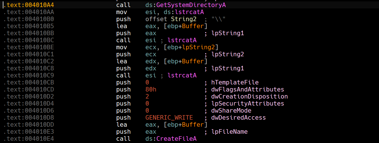
Task: Select the lpSecurityAttributes comment
Action: tap(247, 104)
